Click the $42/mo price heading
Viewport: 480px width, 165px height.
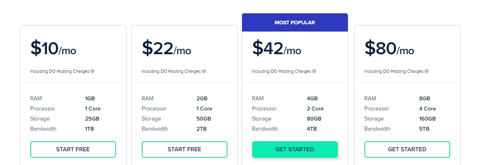click(x=276, y=49)
